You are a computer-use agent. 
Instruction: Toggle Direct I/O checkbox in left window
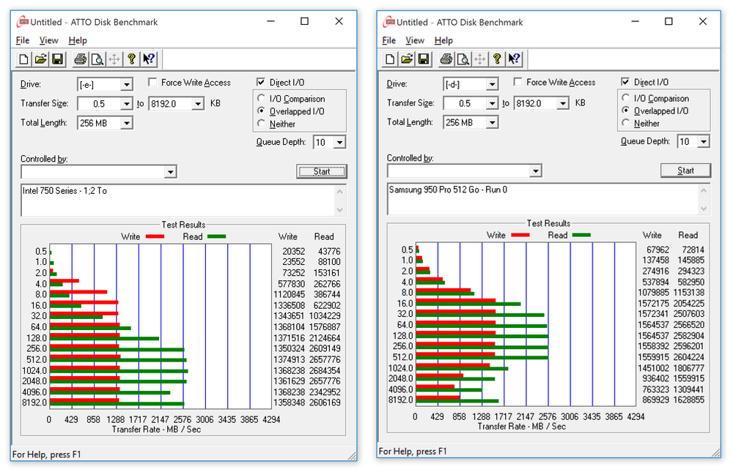[261, 82]
